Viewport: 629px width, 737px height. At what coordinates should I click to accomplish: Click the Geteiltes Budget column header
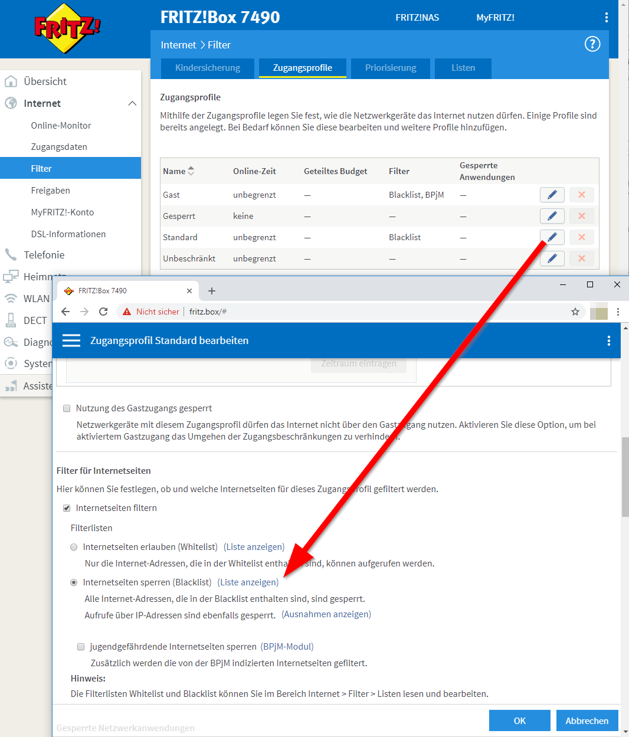pos(335,171)
